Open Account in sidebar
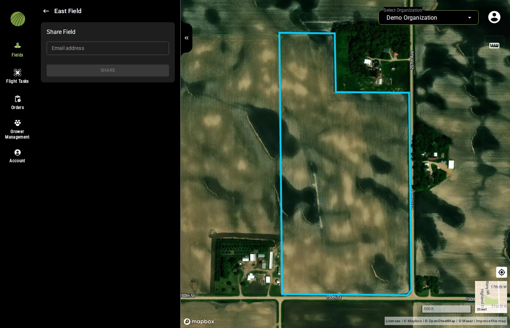The image size is (510, 328). (x=17, y=156)
